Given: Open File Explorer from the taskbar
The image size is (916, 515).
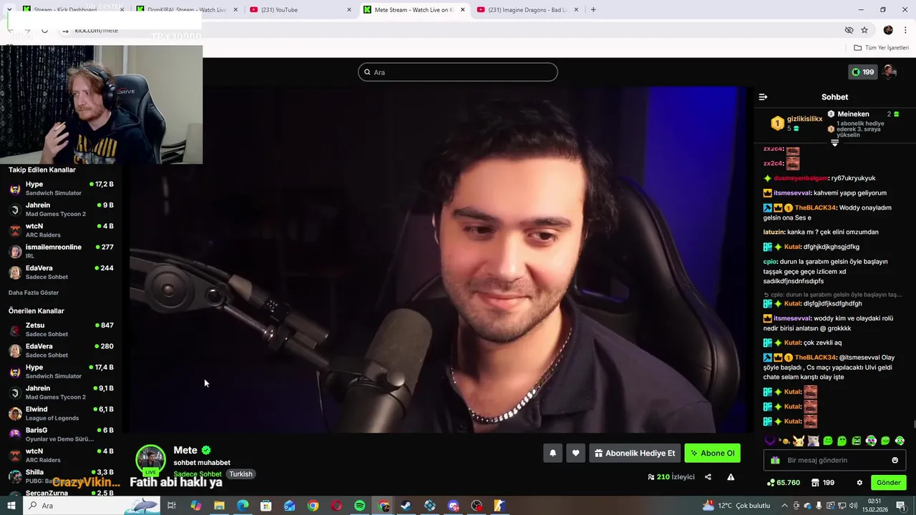Looking at the screenshot, I should pos(219,506).
